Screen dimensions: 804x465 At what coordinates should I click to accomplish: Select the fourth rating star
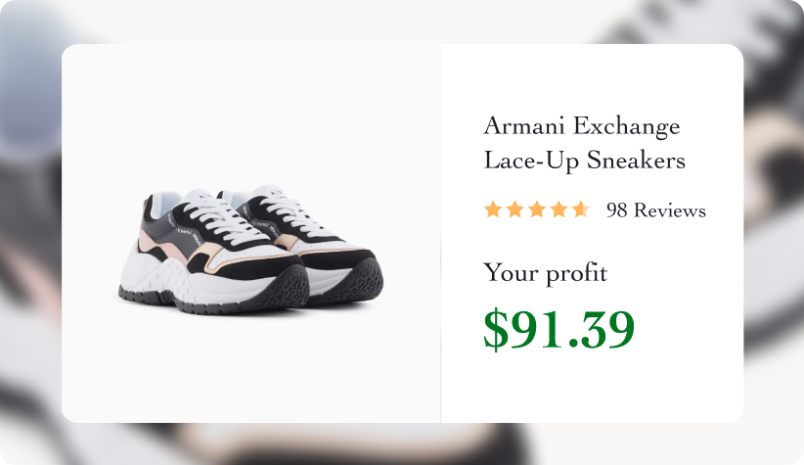(x=558, y=209)
